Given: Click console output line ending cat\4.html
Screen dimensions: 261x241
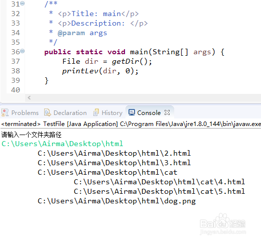Looking at the screenshot, I should tap(159, 182).
